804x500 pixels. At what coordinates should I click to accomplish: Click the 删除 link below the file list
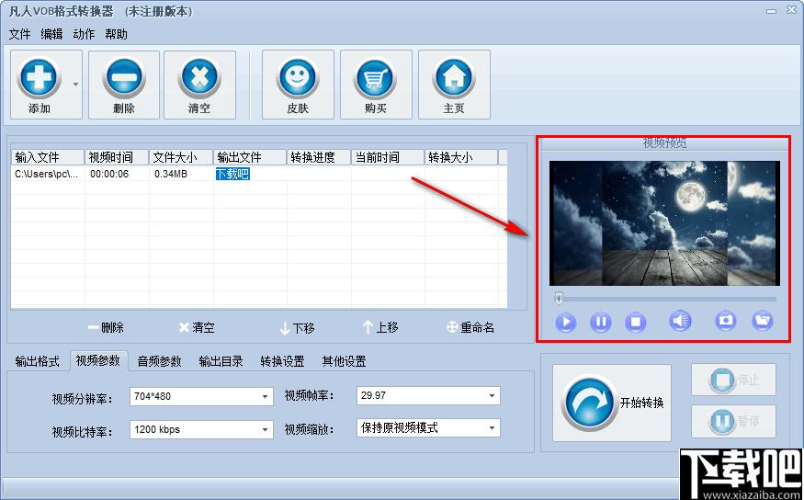107,327
